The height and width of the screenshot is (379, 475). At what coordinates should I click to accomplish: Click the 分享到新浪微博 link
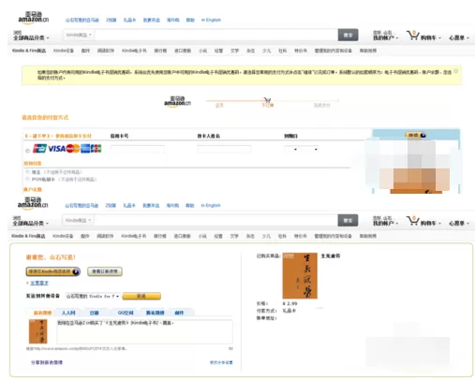click(47, 362)
